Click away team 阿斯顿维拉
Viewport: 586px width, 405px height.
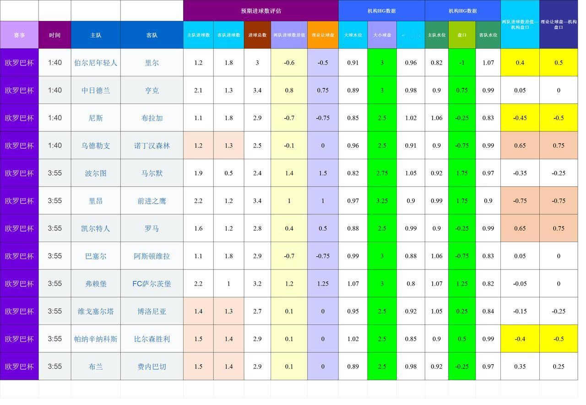pos(152,256)
